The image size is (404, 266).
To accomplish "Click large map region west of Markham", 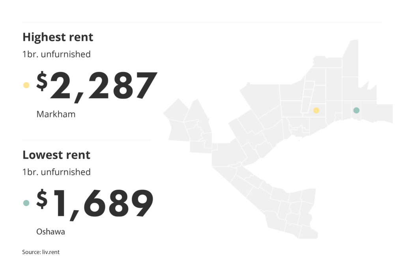I will pyautogui.click(x=260, y=99).
